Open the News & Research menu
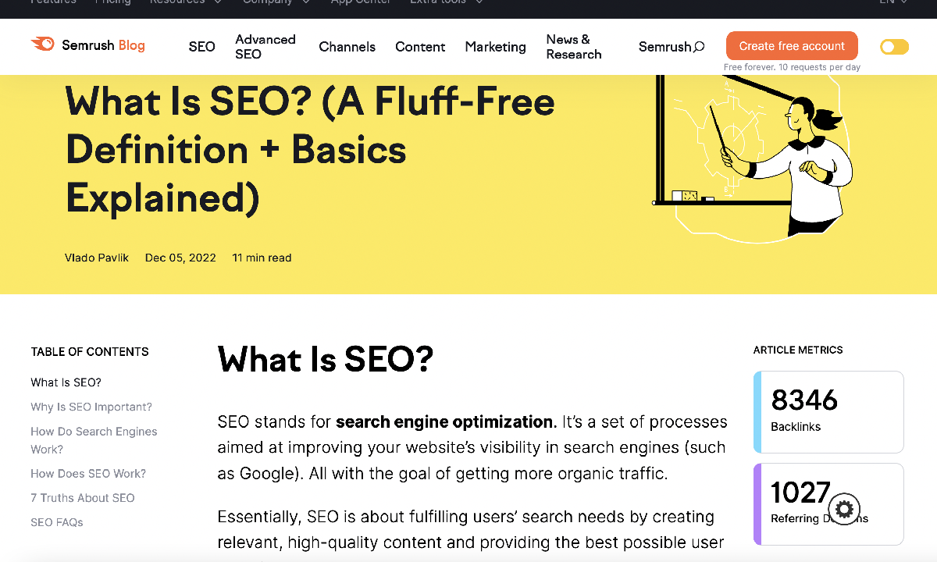This screenshot has width=937, height=562. [574, 47]
